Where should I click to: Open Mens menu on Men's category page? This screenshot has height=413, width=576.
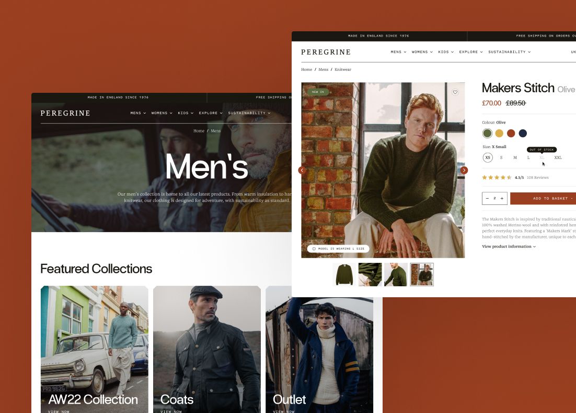tap(138, 113)
